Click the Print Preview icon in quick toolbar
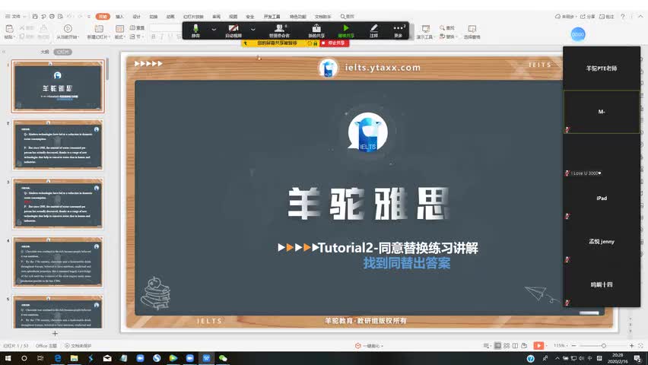648x365 pixels. (x=60, y=17)
